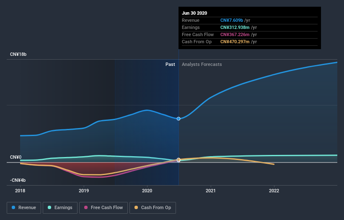Click the Revenue row label in tooltip
The image size is (344, 220).
[x=191, y=20]
